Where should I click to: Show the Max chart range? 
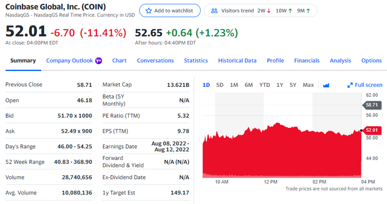(308, 85)
